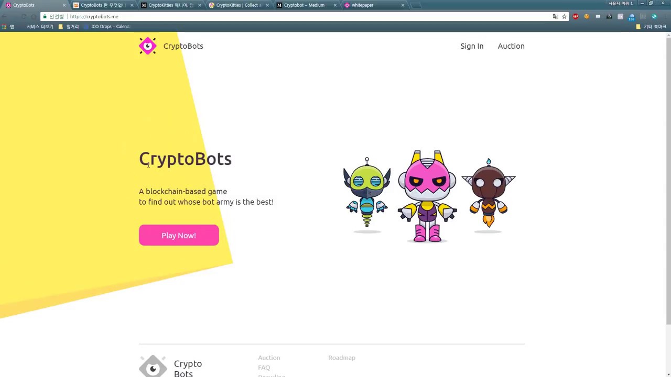The width and height of the screenshot is (671, 377).
Task: Click the header "CryptoBots" brand name
Action: pos(183,46)
